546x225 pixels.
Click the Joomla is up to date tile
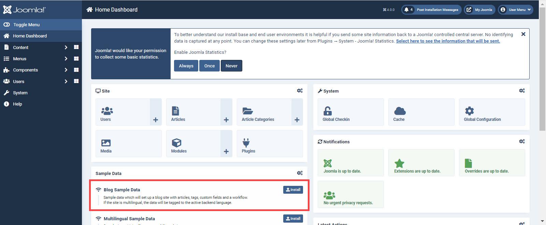(x=351, y=163)
